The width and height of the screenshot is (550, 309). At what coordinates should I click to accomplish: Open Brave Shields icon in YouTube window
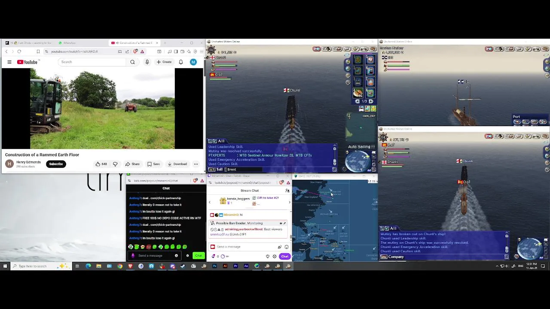[136, 51]
